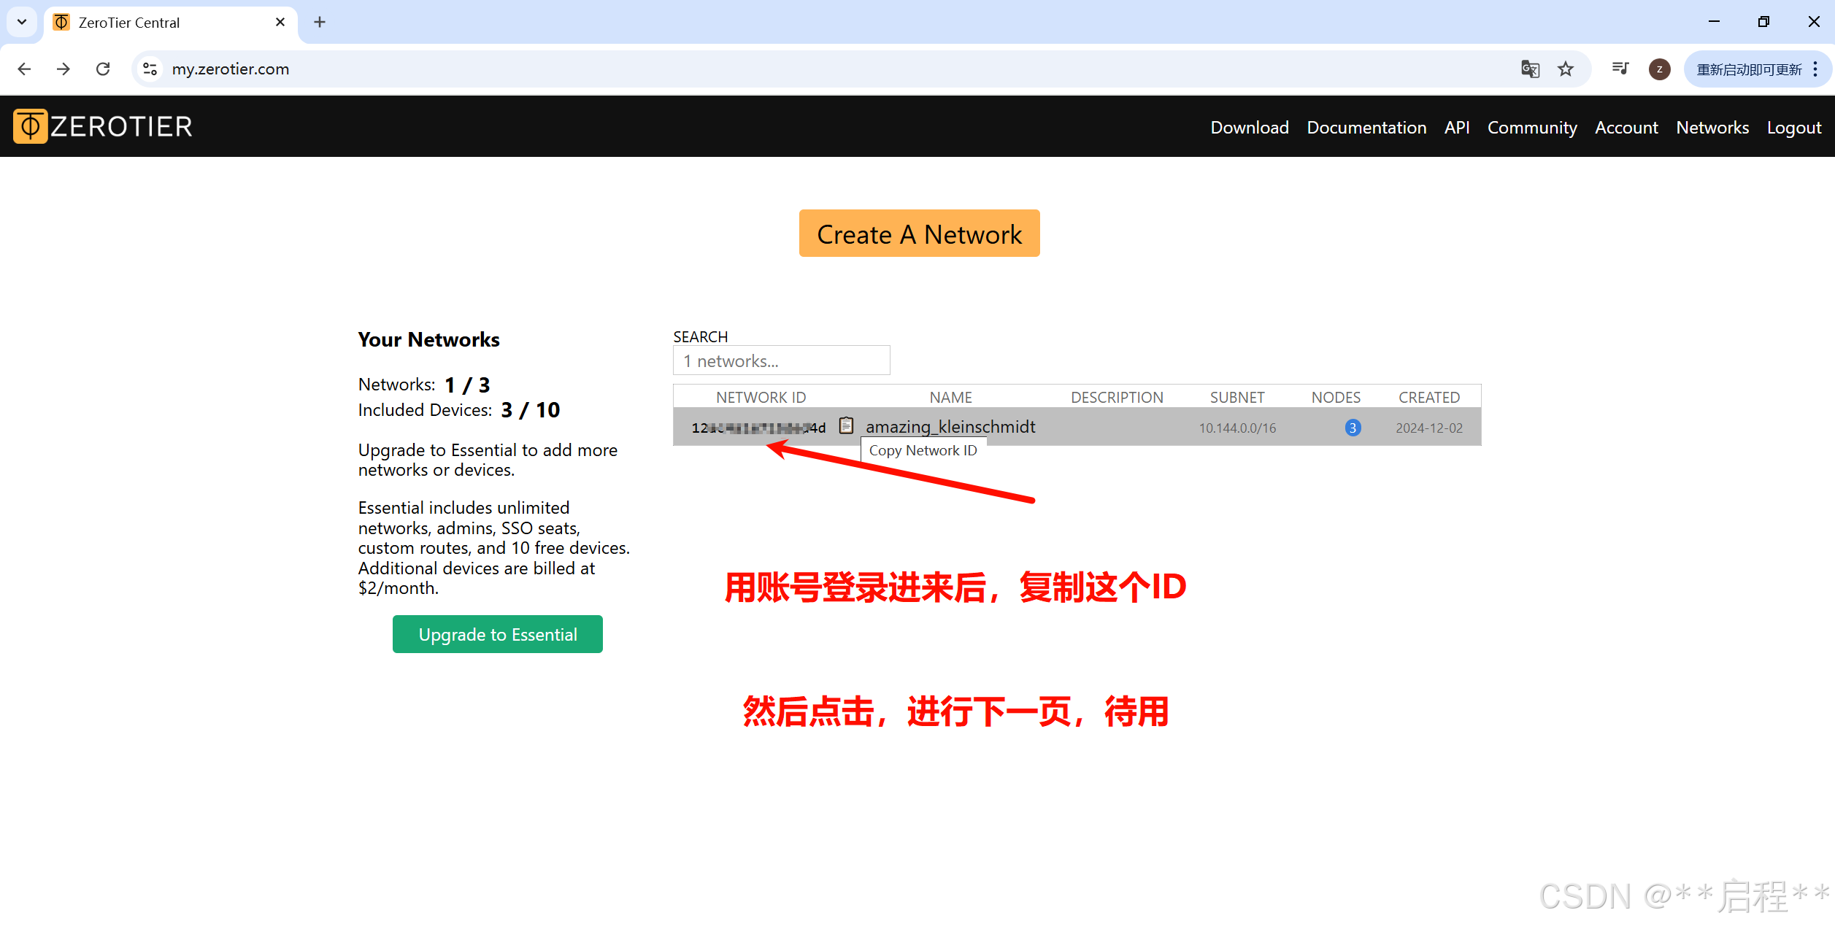The width and height of the screenshot is (1835, 926).
Task: Reload the page
Action: click(x=103, y=69)
